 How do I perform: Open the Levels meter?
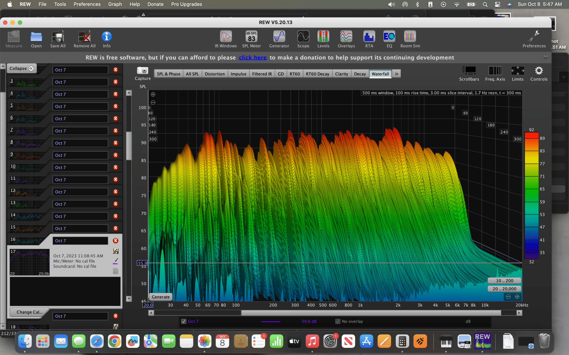click(x=323, y=39)
